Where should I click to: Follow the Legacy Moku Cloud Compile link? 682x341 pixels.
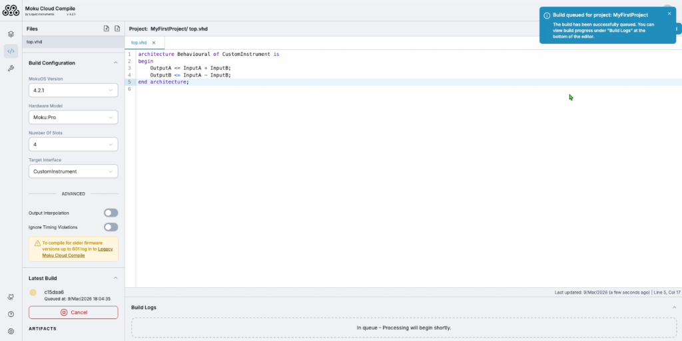(x=77, y=252)
